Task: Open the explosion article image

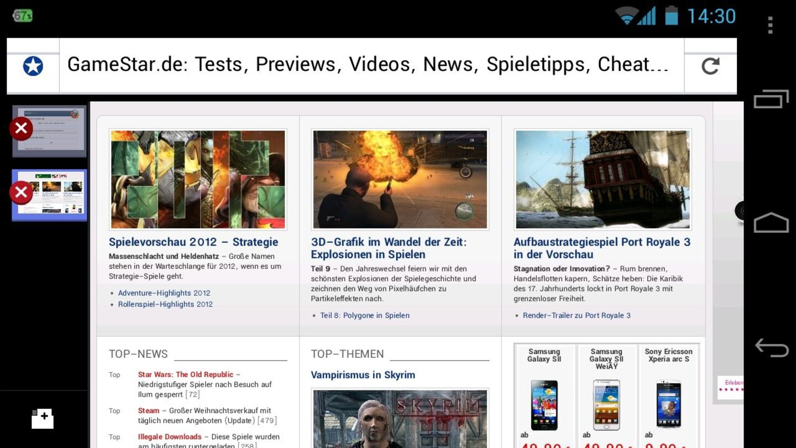Action: 400,180
